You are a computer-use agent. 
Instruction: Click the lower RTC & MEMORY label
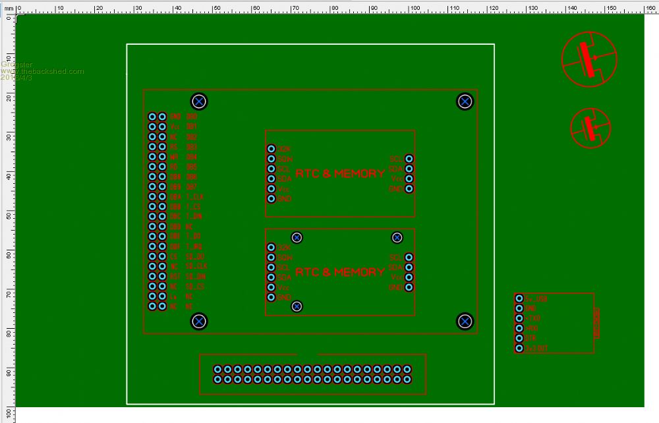click(x=339, y=272)
